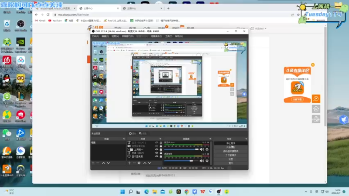Select the display capture source row

145,156
